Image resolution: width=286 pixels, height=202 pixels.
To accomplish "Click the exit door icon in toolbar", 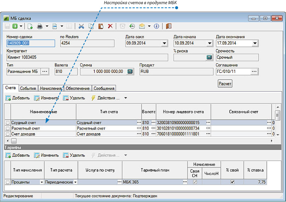I will pyautogui.click(x=169, y=26).
